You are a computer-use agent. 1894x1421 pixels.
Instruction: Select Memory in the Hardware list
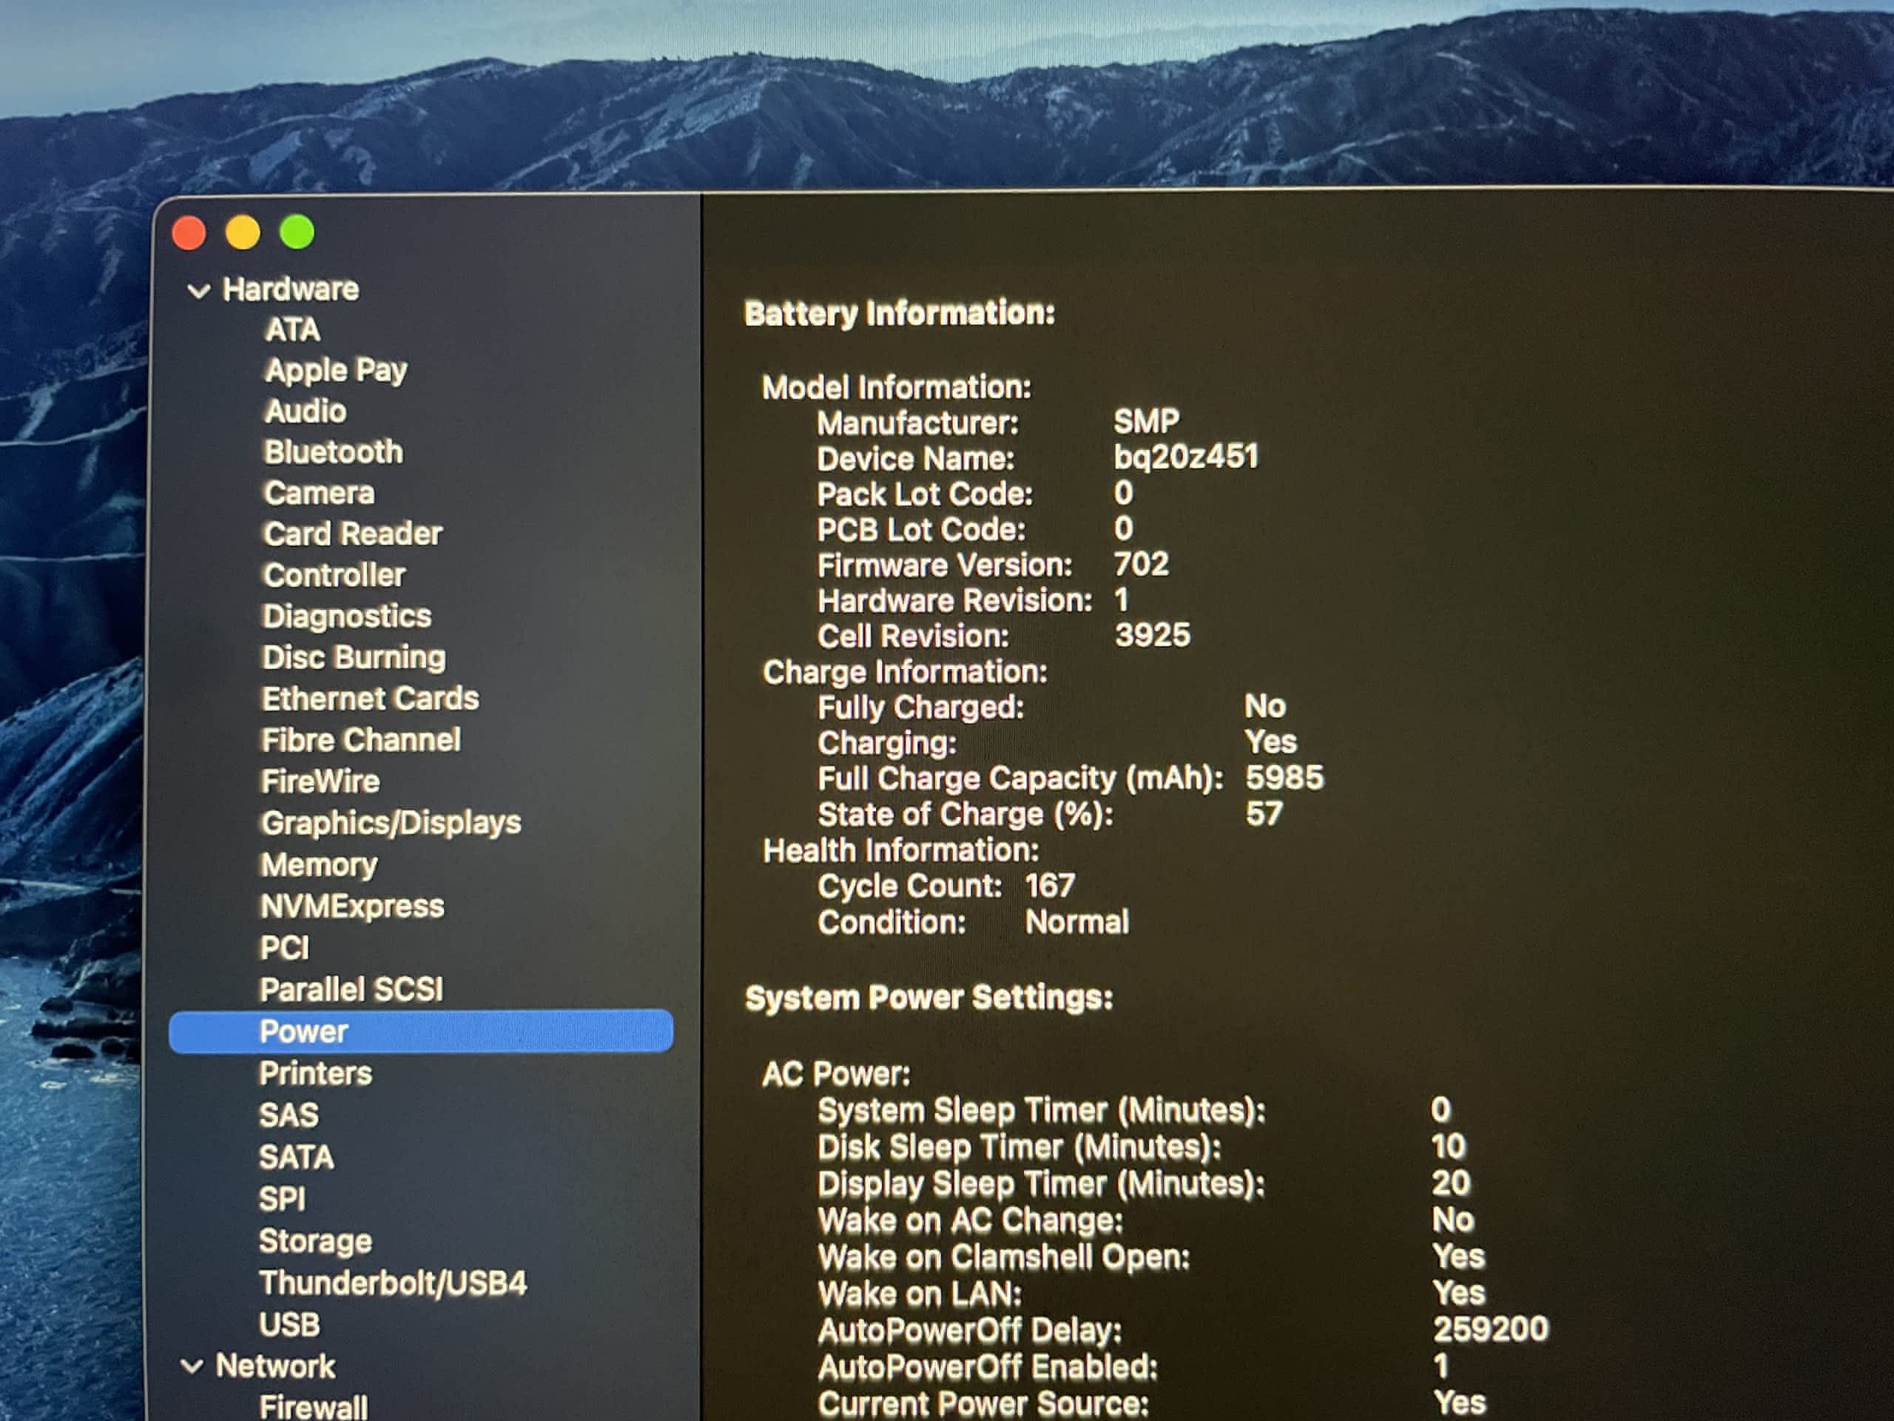click(319, 865)
